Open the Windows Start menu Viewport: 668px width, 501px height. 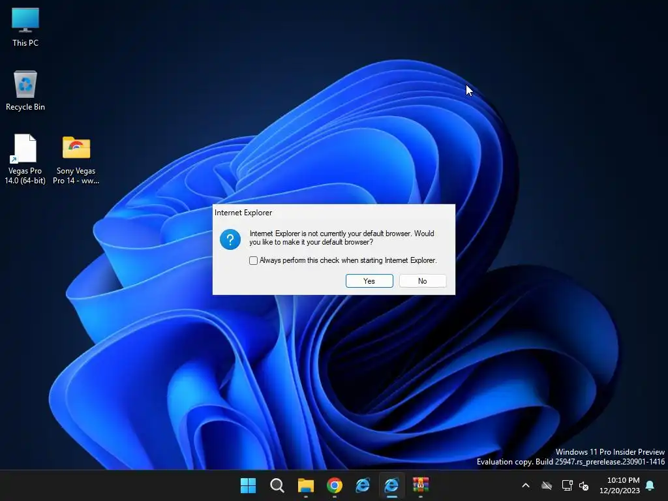point(248,485)
